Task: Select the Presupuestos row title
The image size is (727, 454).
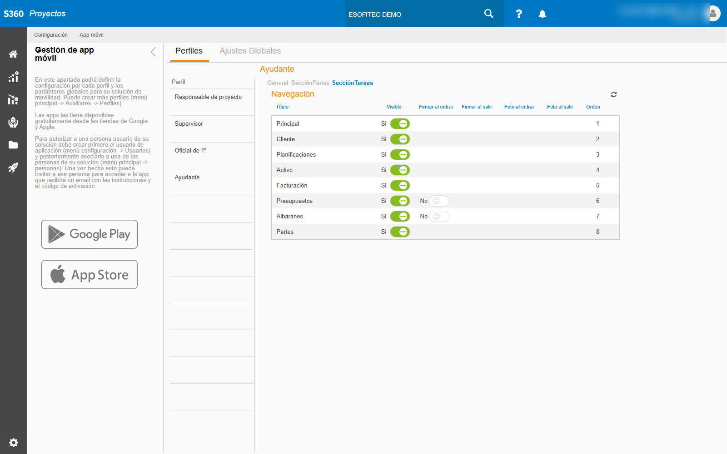Action: pos(294,201)
